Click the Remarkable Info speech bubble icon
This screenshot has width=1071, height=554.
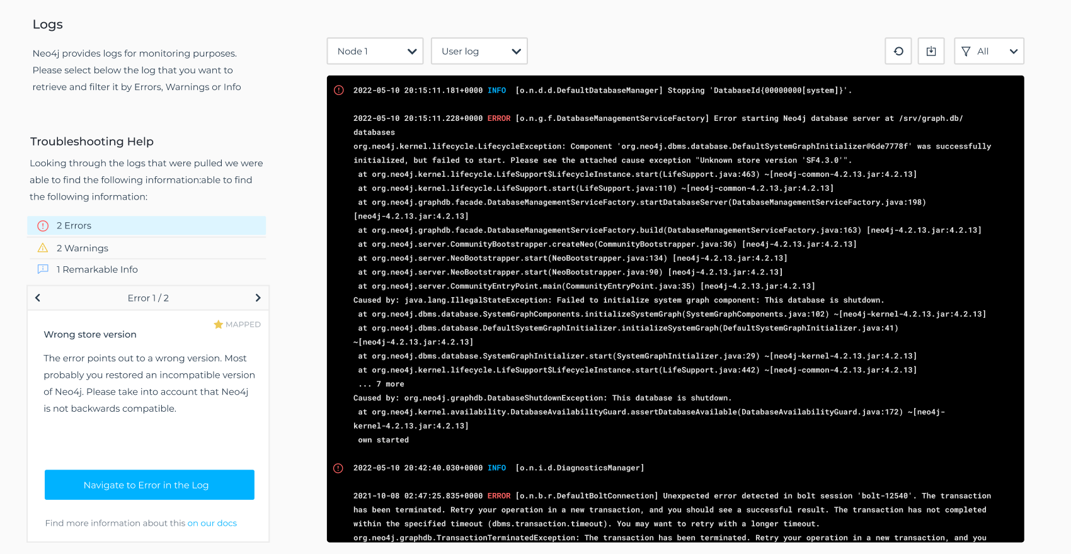[43, 269]
